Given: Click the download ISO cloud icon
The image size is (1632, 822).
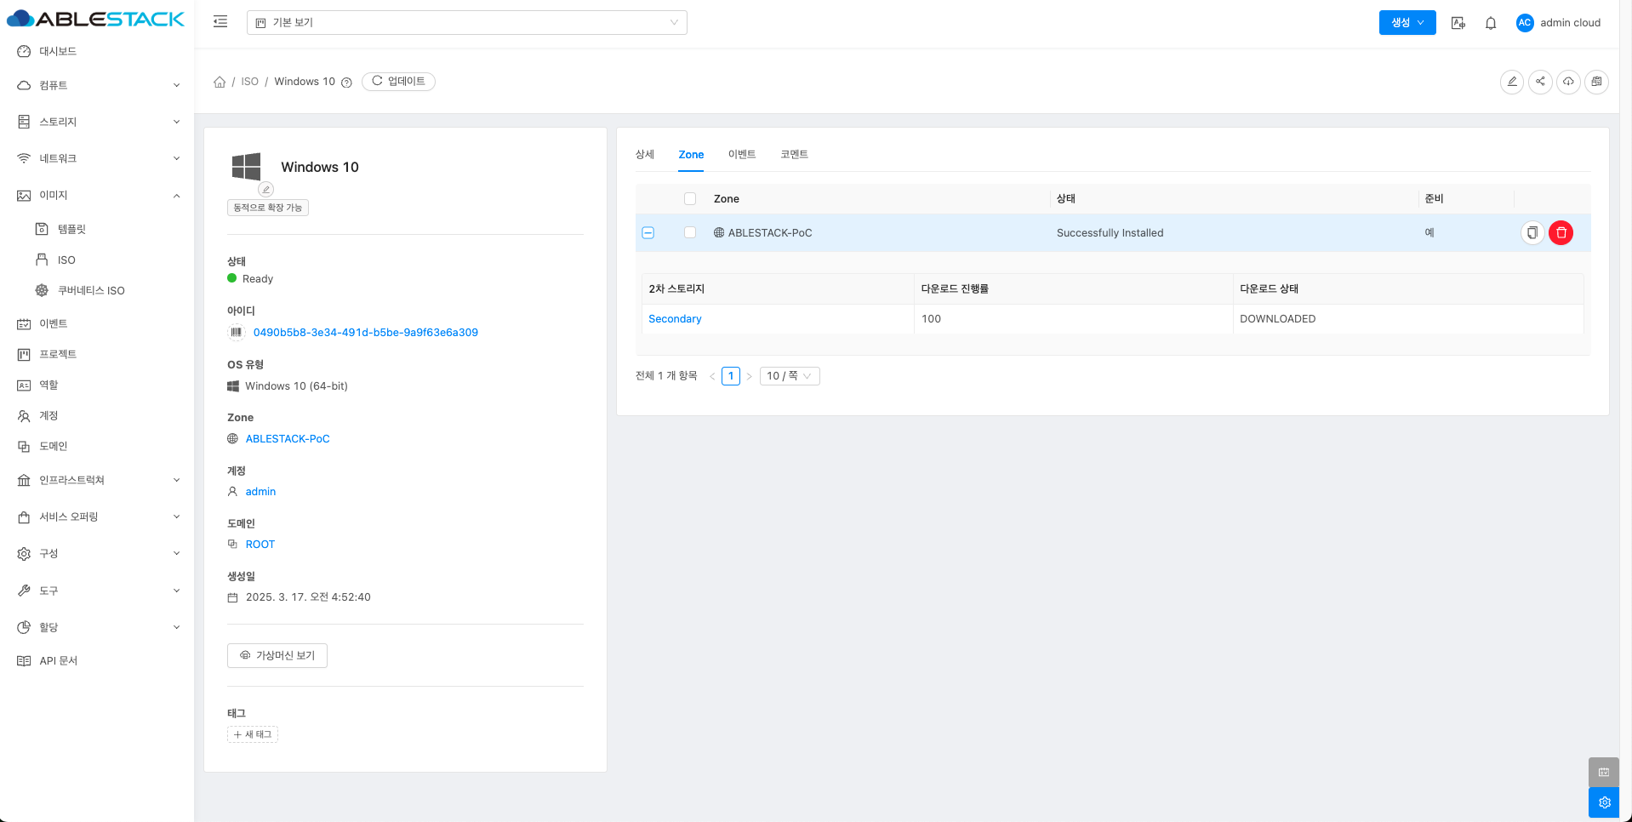Looking at the screenshot, I should pos(1568,82).
